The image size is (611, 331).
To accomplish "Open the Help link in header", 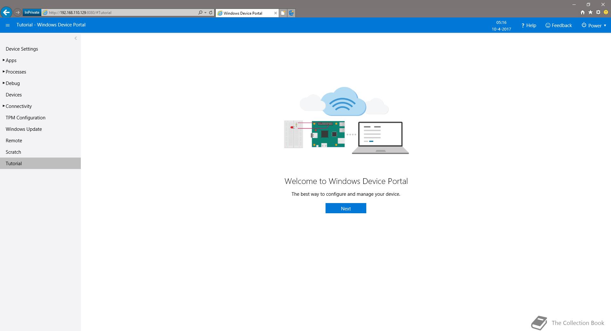I will coord(529,25).
